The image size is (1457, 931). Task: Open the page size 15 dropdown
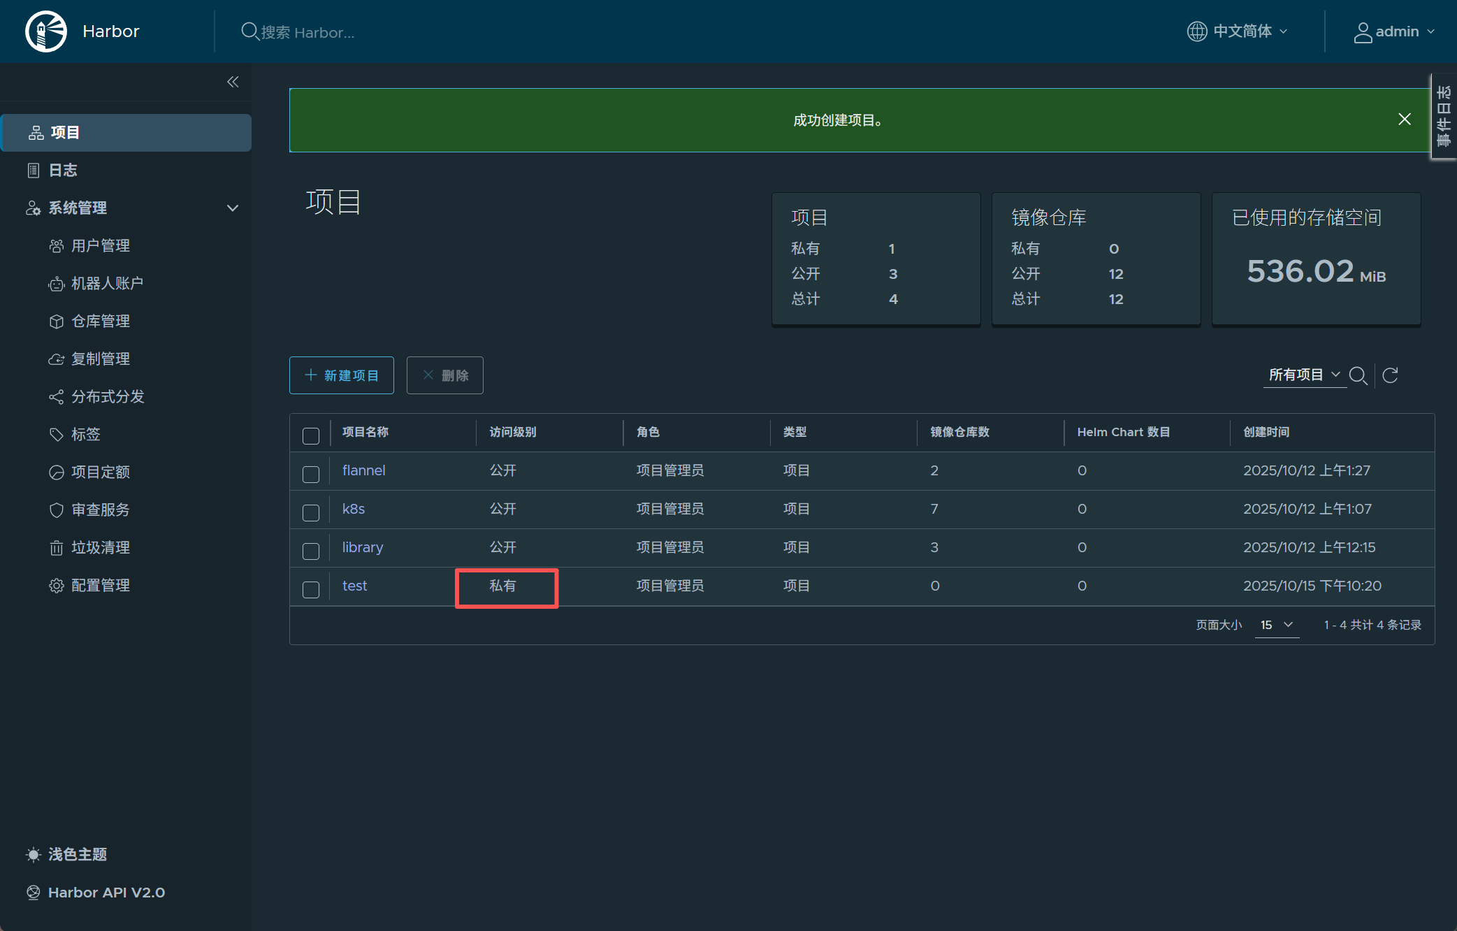coord(1277,625)
